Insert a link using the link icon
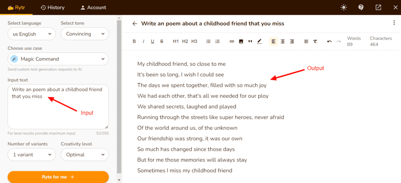The width and height of the screenshot is (401, 183). (231, 41)
